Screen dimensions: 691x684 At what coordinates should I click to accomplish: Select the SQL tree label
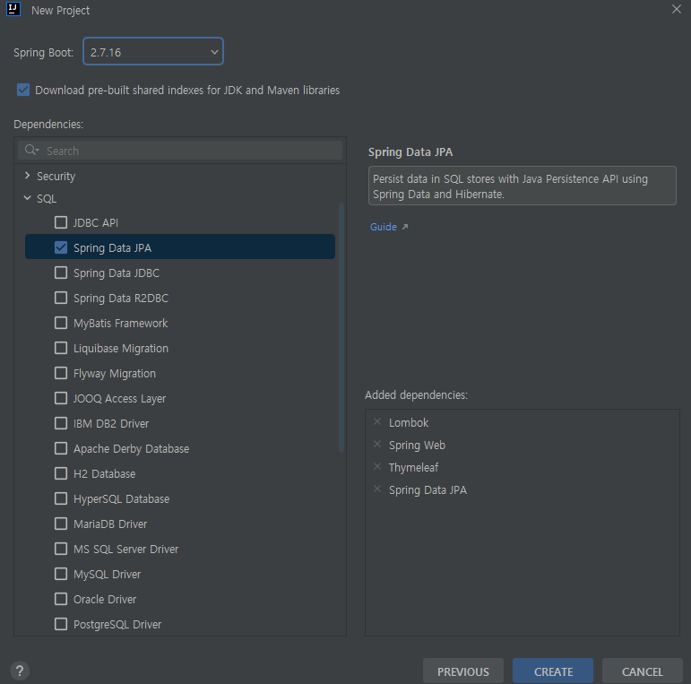click(47, 199)
